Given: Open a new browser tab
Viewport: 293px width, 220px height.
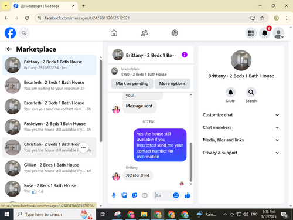Looking at the screenshot, I should tap(83, 6).
